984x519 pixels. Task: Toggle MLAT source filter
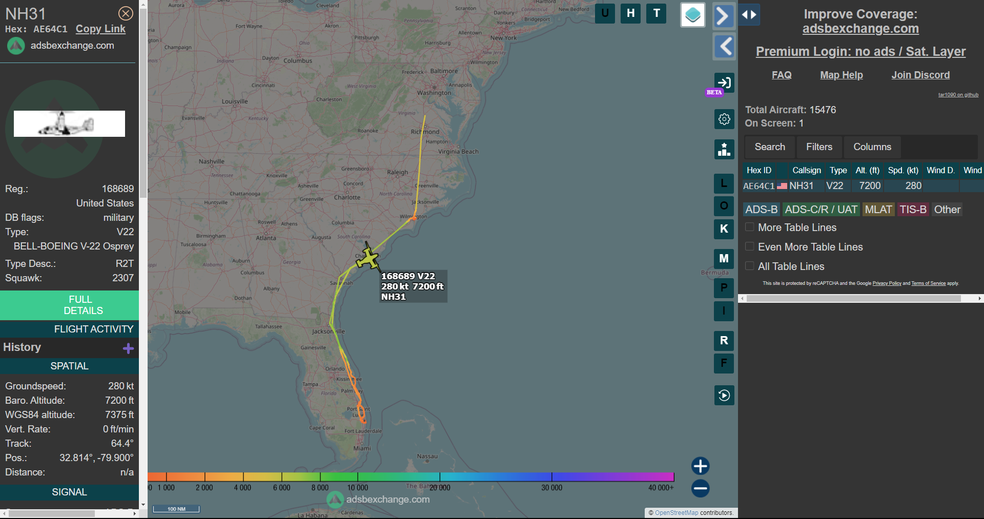(x=878, y=210)
